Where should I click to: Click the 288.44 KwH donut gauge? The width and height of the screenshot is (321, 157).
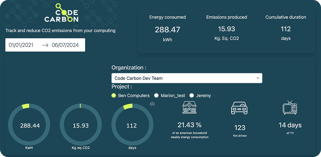point(29,125)
